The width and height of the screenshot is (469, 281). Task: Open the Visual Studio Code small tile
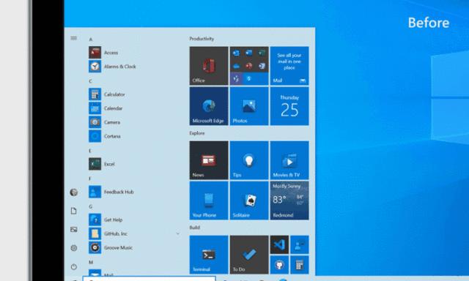(279, 245)
